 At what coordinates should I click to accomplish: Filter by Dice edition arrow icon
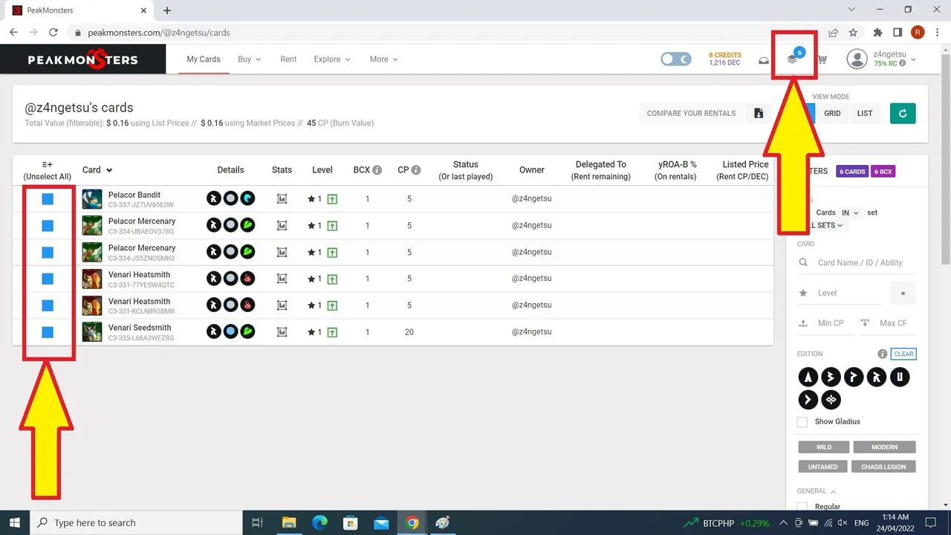point(808,400)
